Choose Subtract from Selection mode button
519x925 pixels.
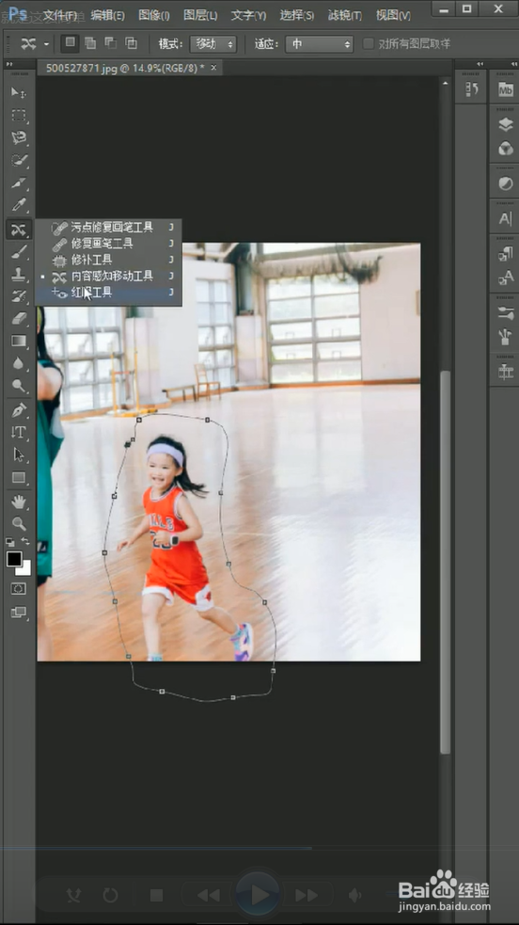pyautogui.click(x=110, y=43)
